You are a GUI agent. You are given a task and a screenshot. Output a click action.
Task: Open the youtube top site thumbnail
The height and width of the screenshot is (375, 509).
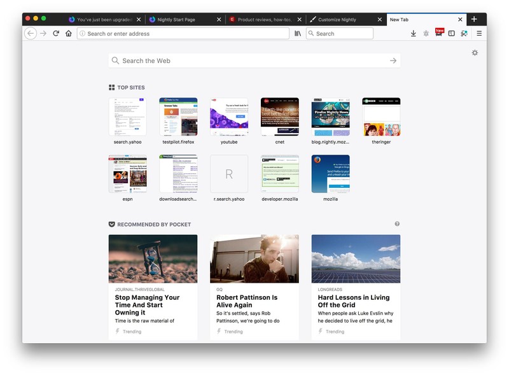click(x=229, y=115)
